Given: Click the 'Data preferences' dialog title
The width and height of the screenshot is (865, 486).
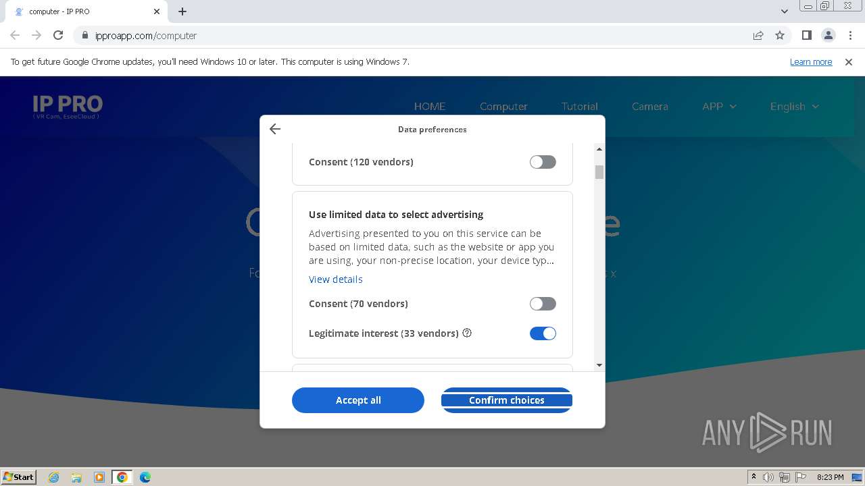Looking at the screenshot, I should click(x=432, y=130).
